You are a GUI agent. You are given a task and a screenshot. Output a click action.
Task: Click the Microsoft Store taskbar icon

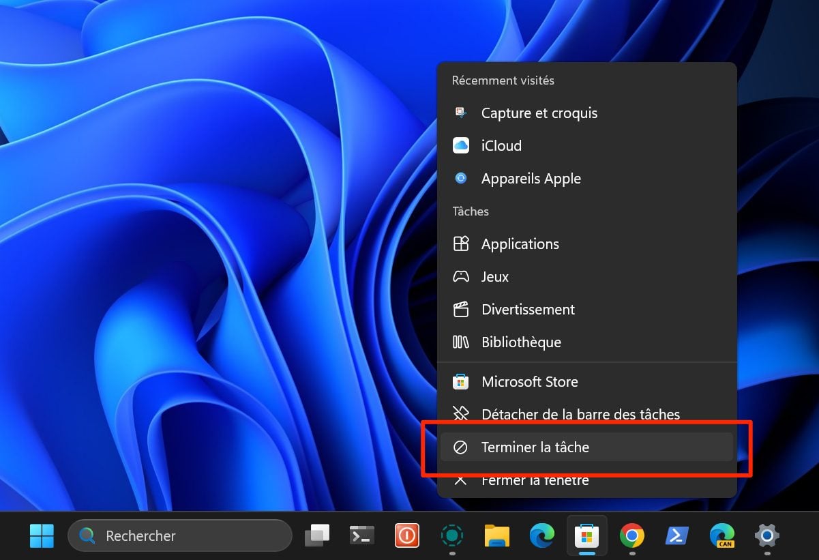tap(587, 536)
